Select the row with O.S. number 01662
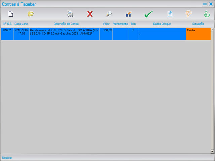This screenshot has height=161, width=215. pos(7,30)
